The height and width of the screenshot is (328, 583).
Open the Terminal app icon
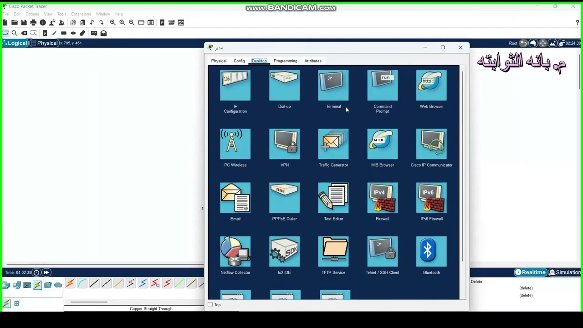click(333, 86)
